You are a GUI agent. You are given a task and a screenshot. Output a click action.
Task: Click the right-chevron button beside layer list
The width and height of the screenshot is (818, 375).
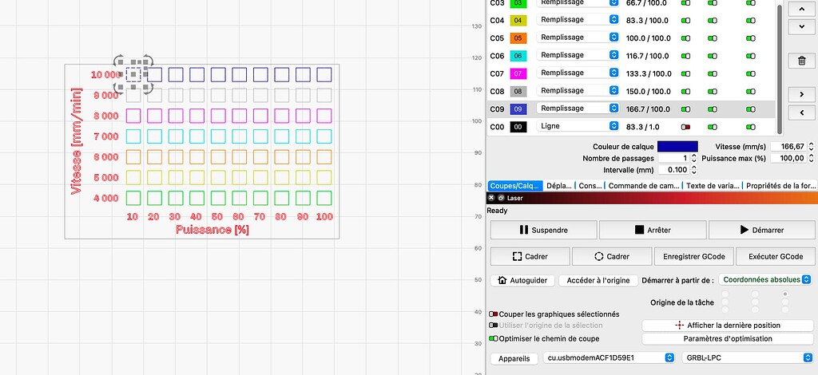click(801, 94)
